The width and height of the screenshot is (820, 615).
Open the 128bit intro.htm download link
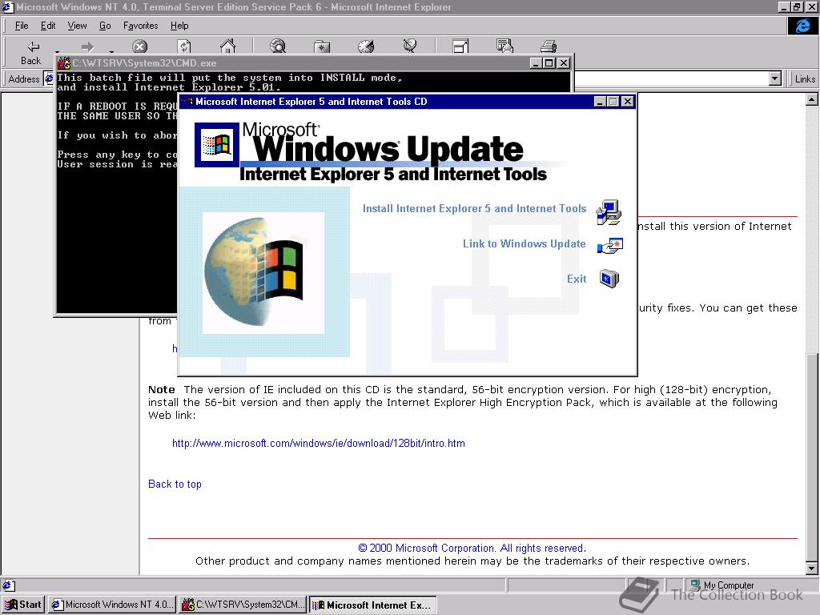point(319,443)
